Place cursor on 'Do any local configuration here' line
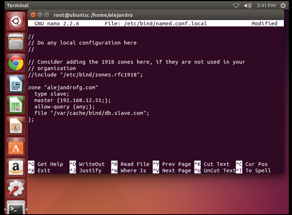This screenshot has width=292, height=215. tap(82, 43)
